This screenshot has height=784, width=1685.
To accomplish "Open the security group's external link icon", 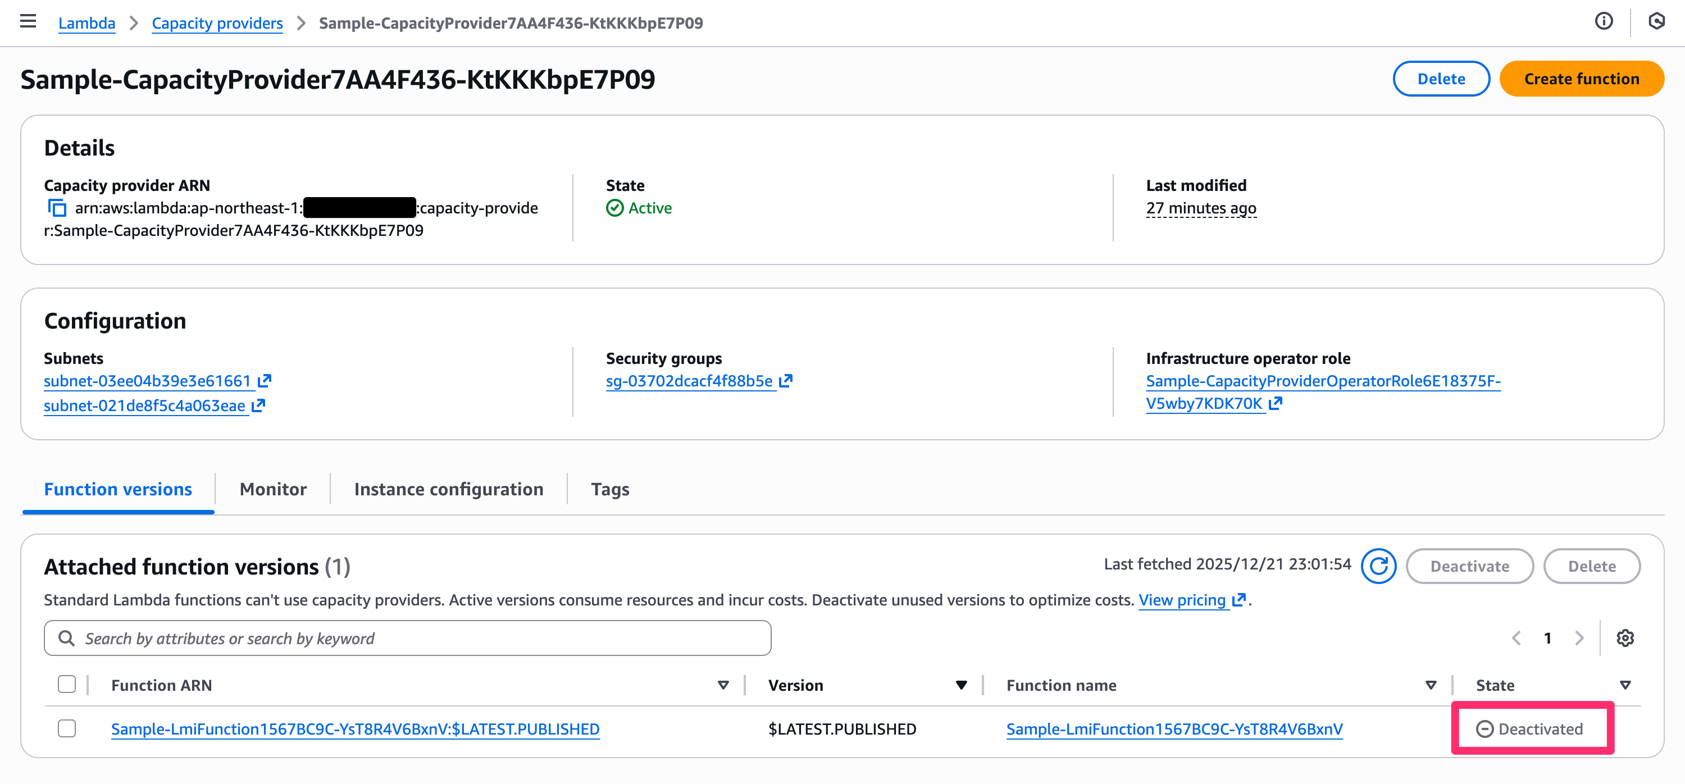I will (x=786, y=381).
